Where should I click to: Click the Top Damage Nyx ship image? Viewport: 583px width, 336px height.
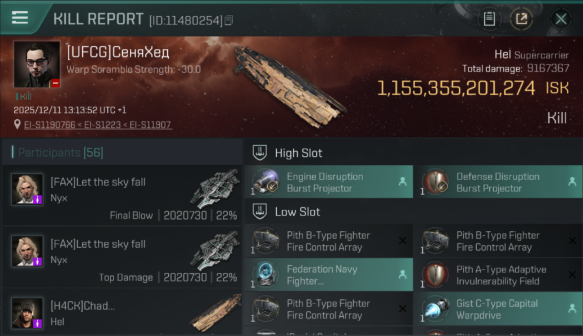pyautogui.click(x=214, y=251)
